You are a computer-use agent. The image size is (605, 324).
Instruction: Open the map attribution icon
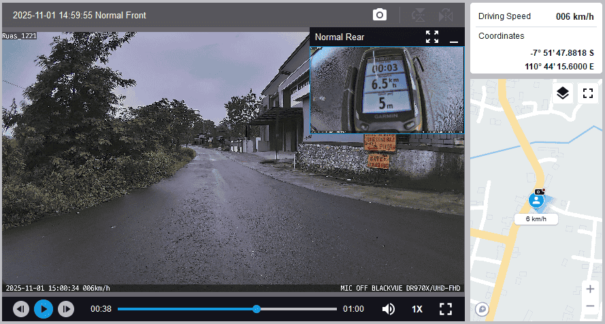(x=483, y=309)
